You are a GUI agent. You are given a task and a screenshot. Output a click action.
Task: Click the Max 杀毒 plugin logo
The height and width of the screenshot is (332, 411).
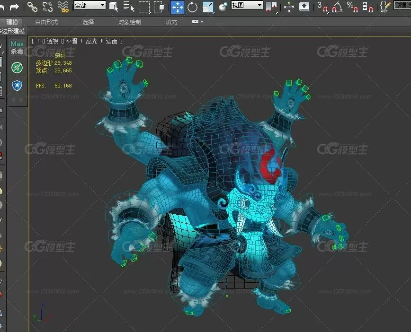click(18, 47)
